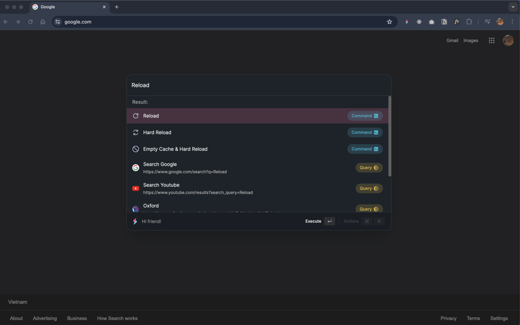This screenshot has height=325, width=520.
Task: Open the Chrome three-dot menu
Action: pyautogui.click(x=512, y=22)
